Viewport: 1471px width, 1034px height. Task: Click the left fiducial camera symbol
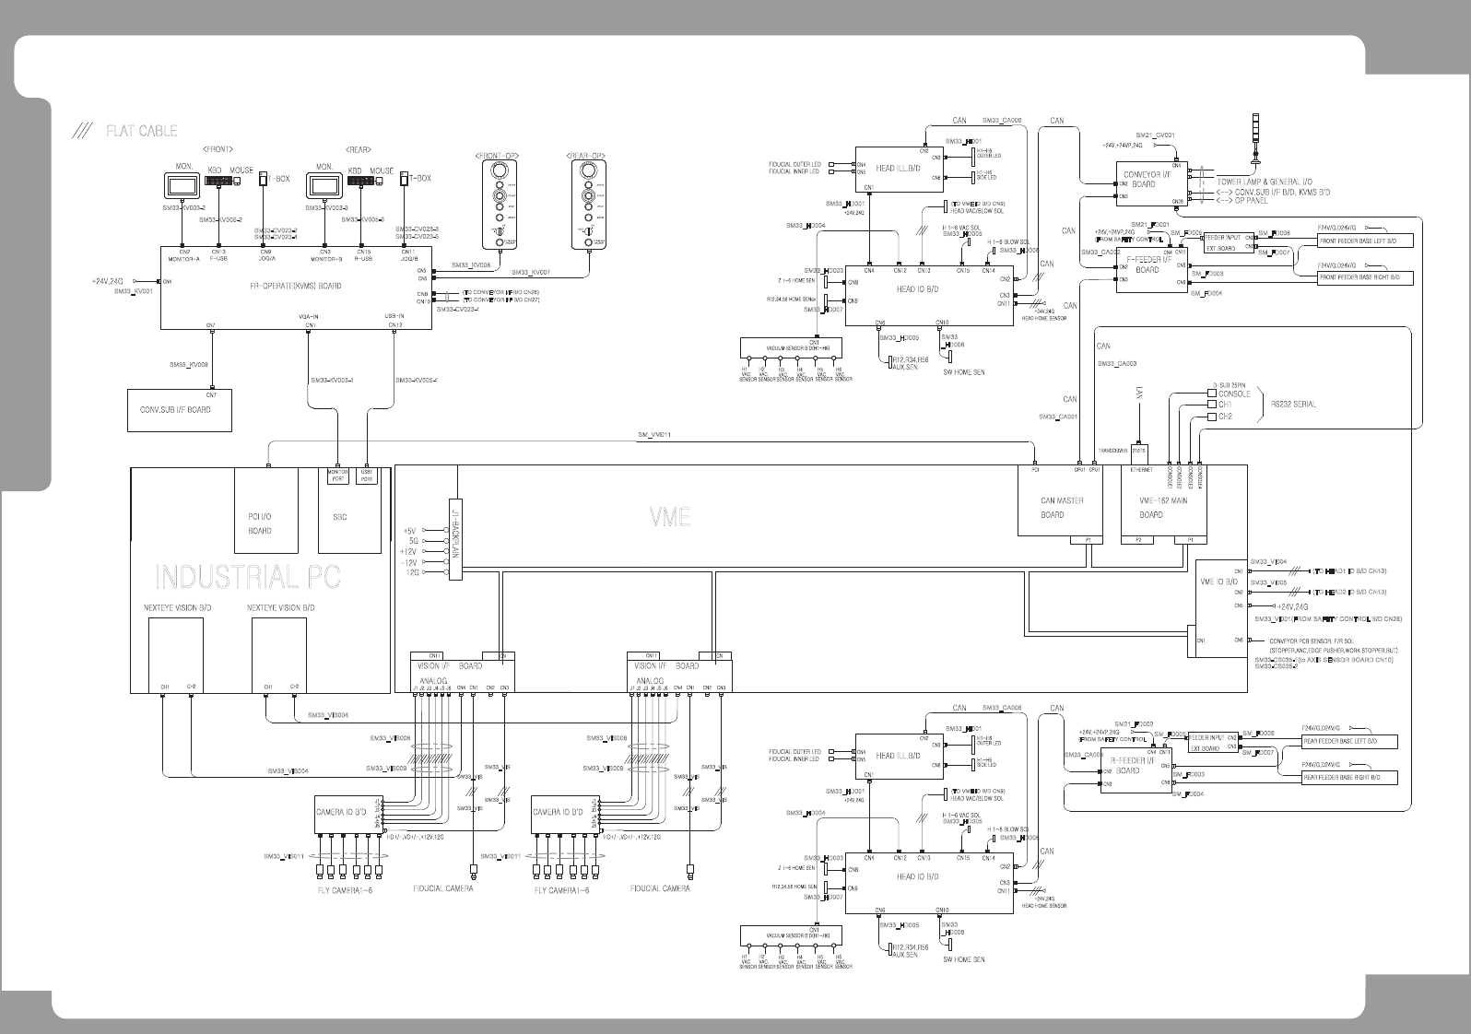pyautogui.click(x=474, y=868)
